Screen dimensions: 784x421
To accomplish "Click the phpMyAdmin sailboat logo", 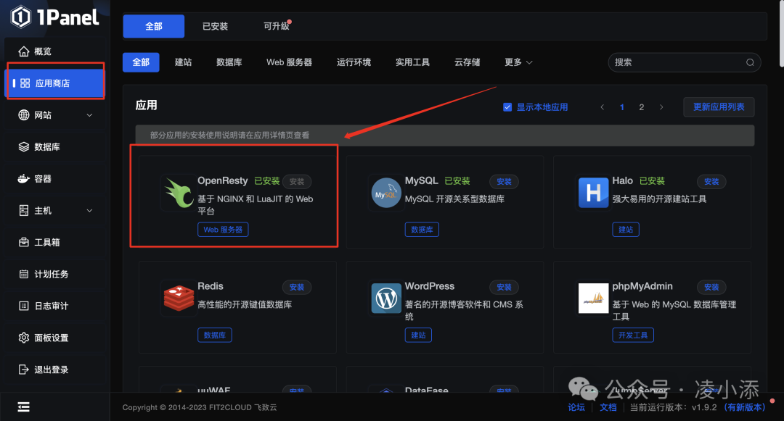I will 593,299.
